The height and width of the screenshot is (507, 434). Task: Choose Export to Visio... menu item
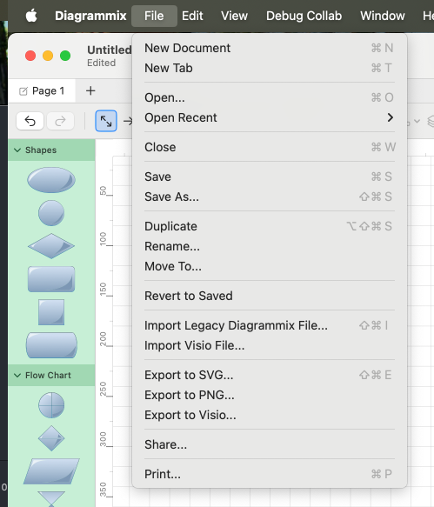point(270,415)
